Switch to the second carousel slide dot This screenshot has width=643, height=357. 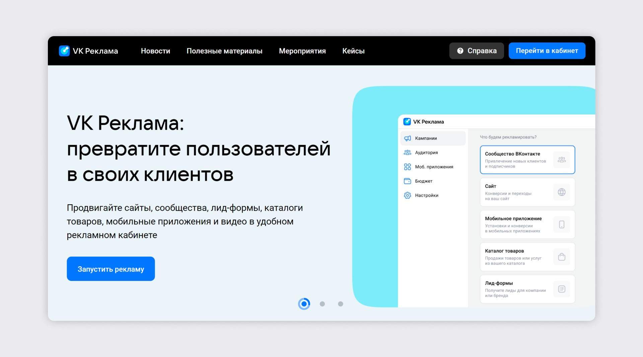(322, 304)
